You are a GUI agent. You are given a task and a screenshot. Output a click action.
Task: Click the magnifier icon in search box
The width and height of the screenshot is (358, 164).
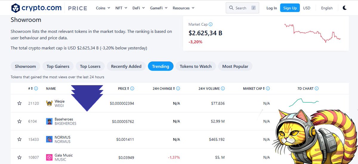click(231, 8)
